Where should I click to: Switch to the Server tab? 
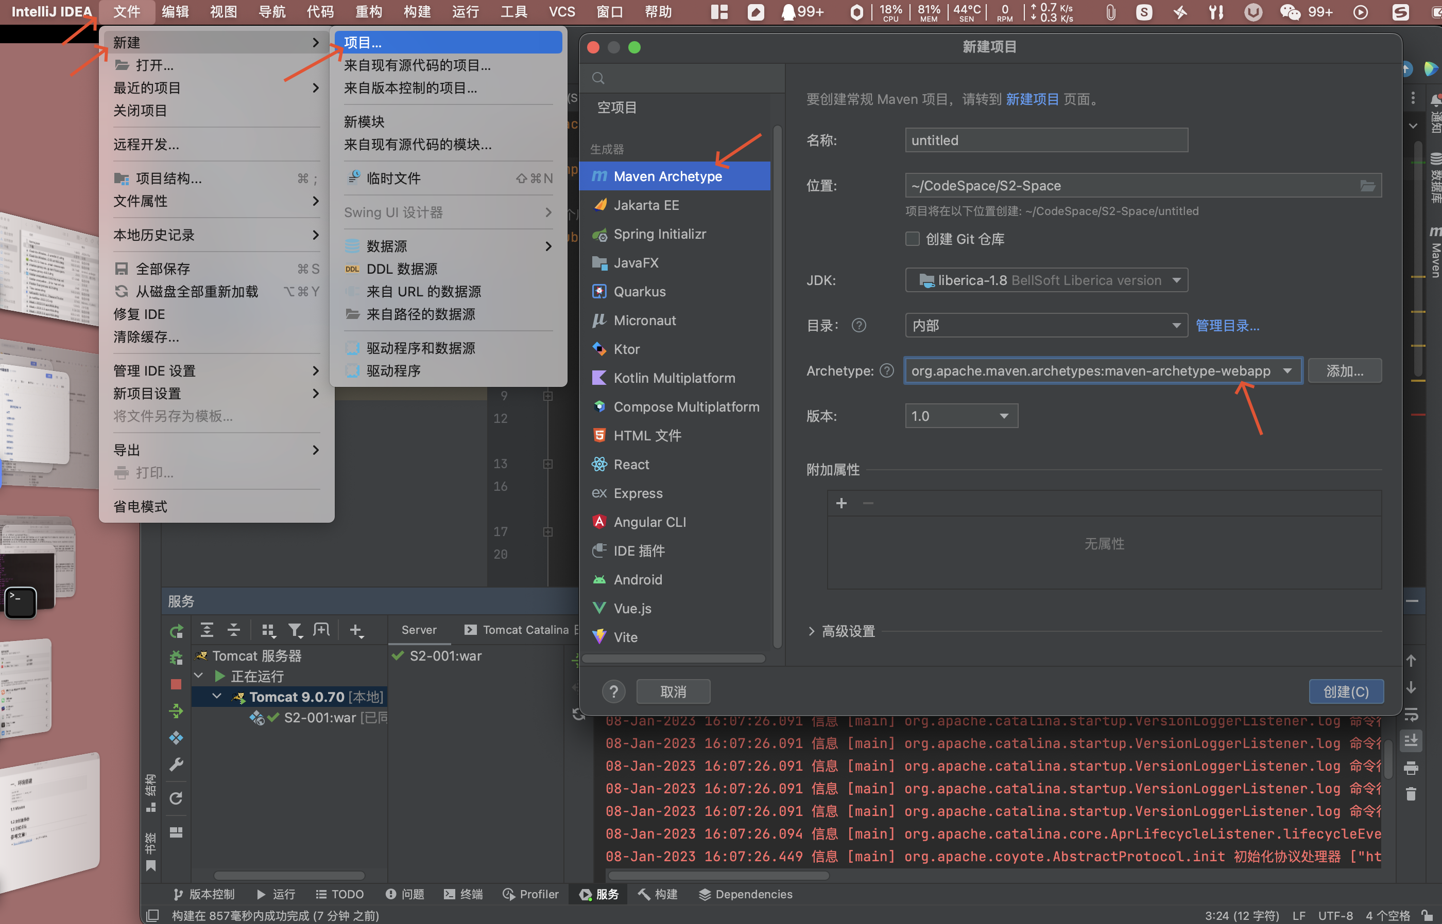pos(419,629)
